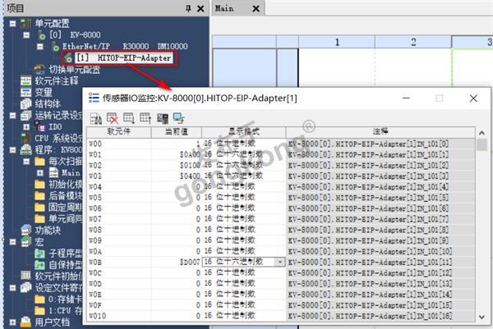Image resolution: width=493 pixels, height=329 pixels.
Task: Click the 用户文档 user document icon
Action: click(25, 322)
